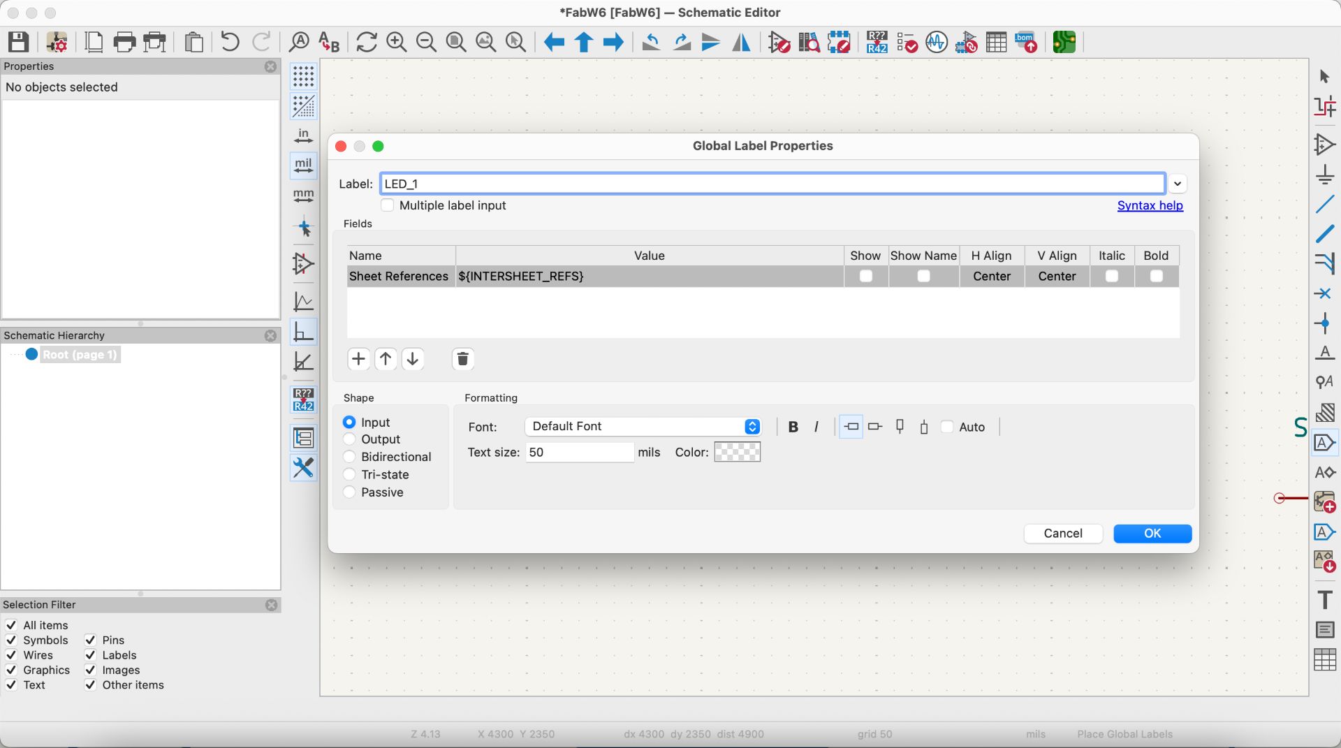
Task: Click the Print icon
Action: coord(124,42)
